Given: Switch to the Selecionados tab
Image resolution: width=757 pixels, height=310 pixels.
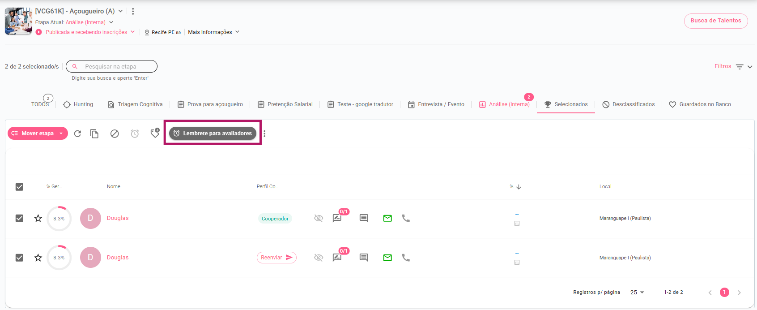Looking at the screenshot, I should click(x=566, y=104).
